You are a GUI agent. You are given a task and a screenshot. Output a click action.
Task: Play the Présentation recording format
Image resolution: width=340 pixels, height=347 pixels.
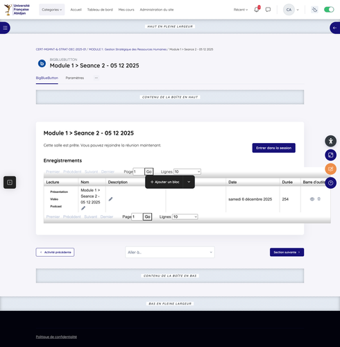[x=59, y=192]
